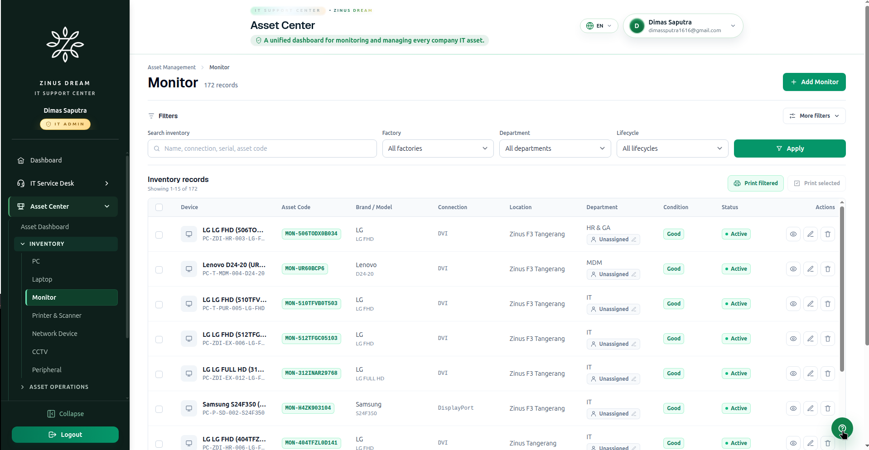
Task: Delete the MON-UR60BCP6 monitor record
Action: 827,269
